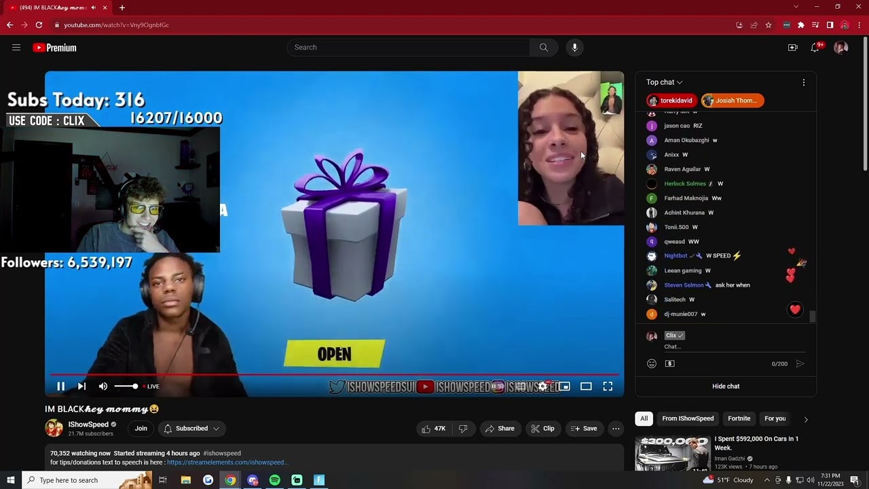Image resolution: width=869 pixels, height=489 pixels.
Task: Open Windows Start menu
Action: tap(11, 480)
